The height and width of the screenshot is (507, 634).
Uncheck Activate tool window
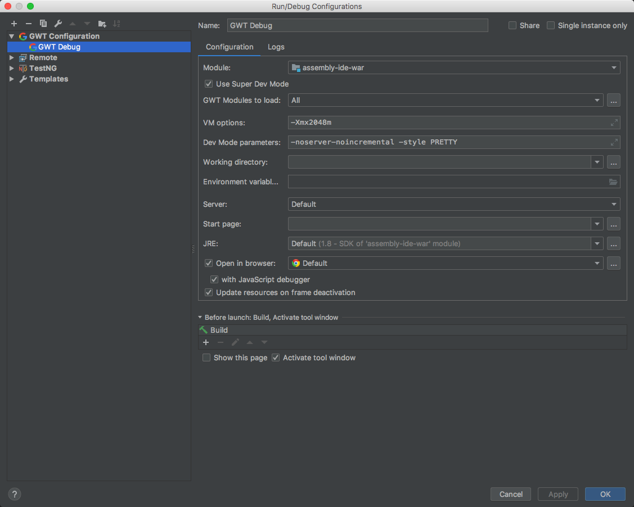click(x=276, y=358)
